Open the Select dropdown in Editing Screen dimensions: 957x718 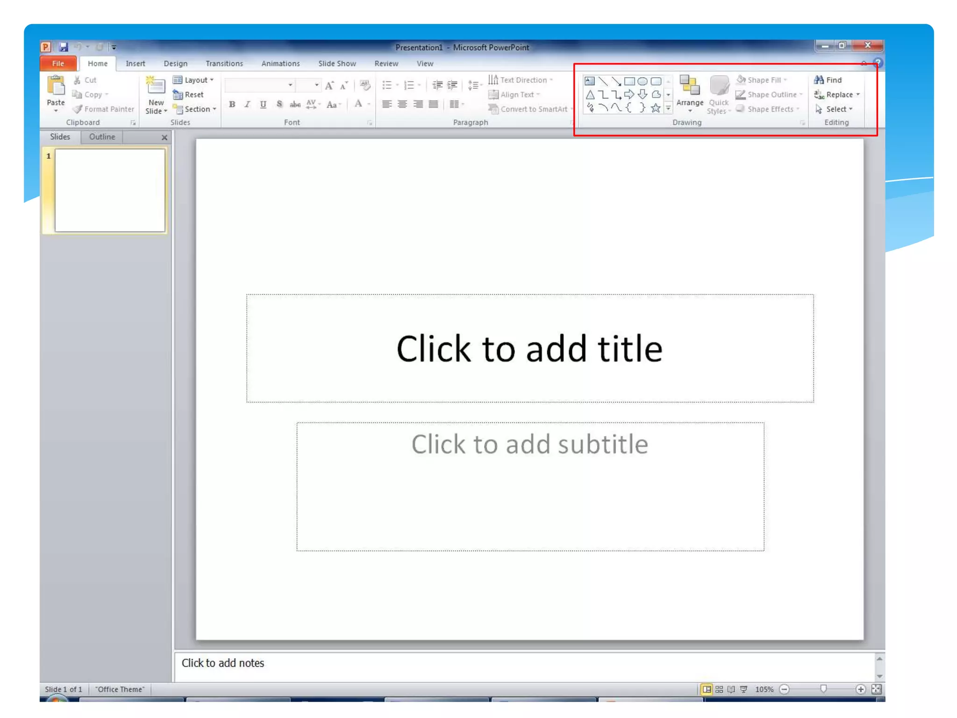pyautogui.click(x=836, y=109)
